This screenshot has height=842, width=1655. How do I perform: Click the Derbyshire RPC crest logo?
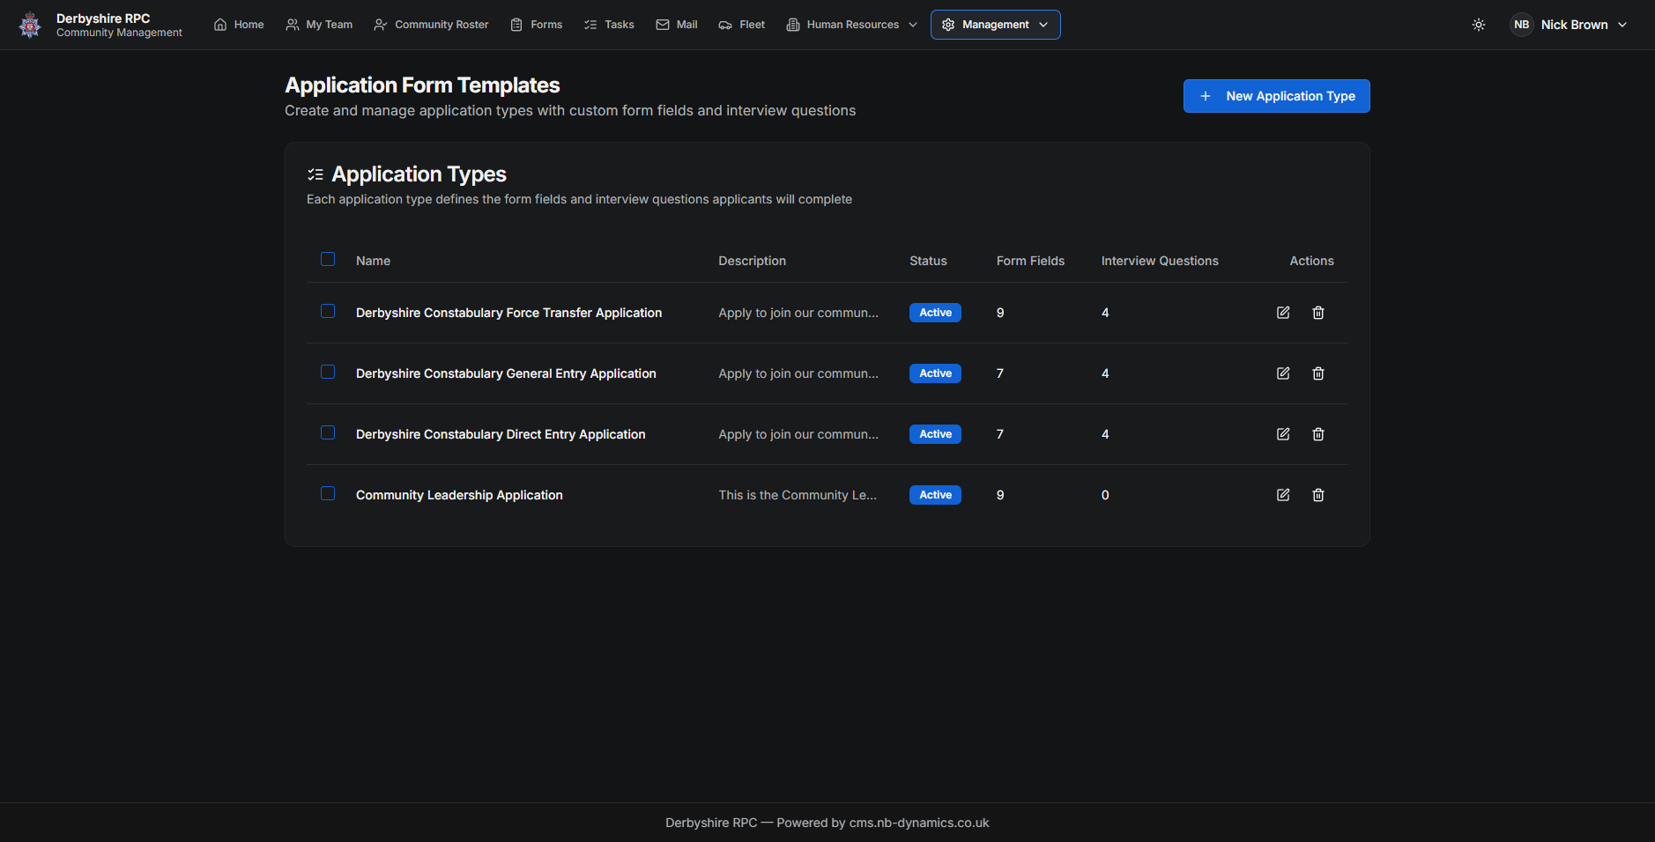[30, 25]
